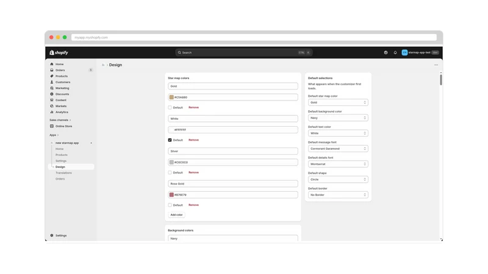Check Default for the Gold color

170,108
